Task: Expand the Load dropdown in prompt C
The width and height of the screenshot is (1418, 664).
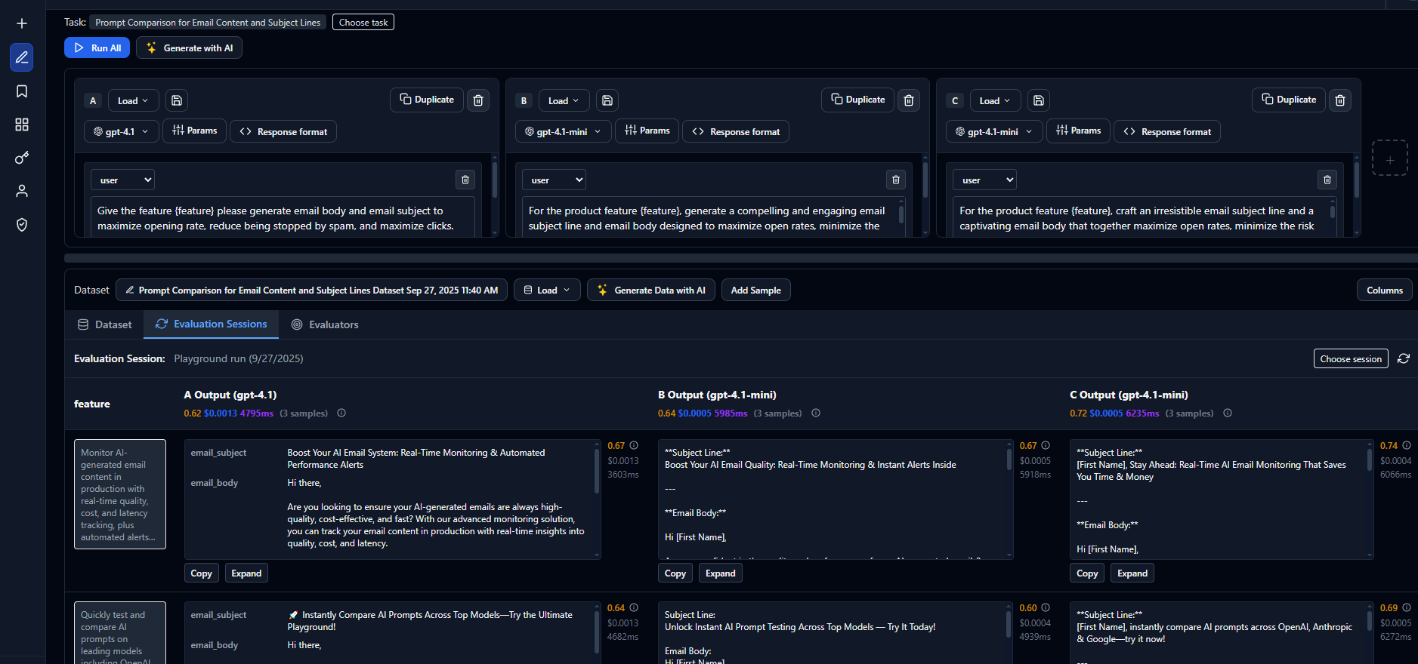Action: pos(994,100)
